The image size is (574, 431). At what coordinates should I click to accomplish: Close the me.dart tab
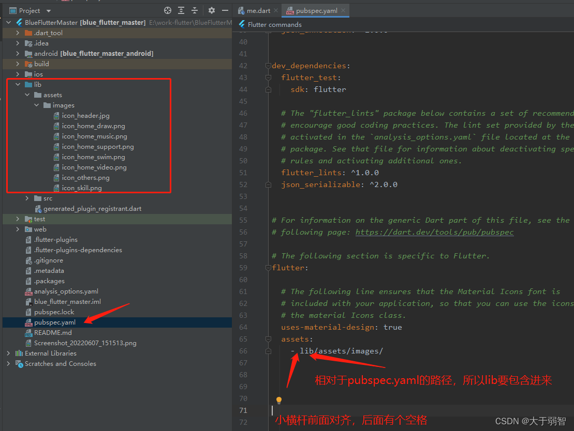pyautogui.click(x=276, y=11)
